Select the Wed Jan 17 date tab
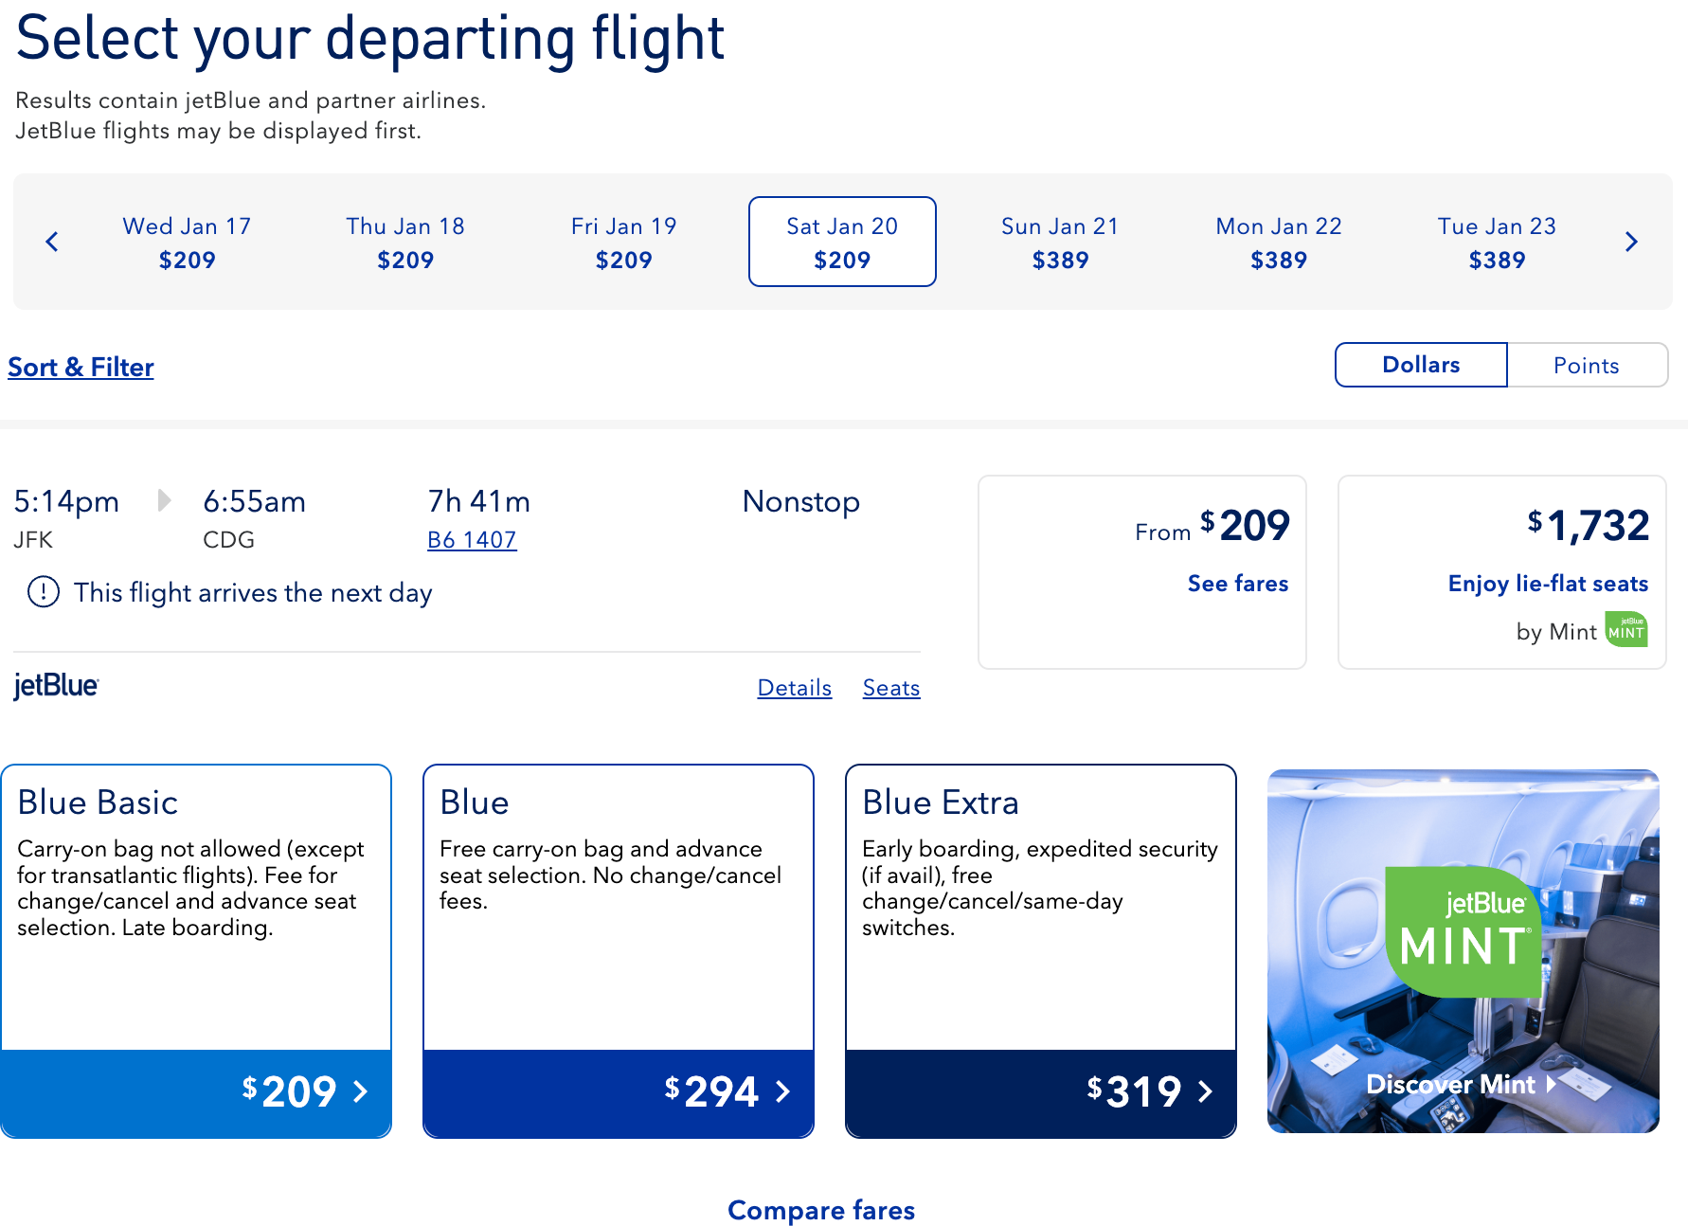 [187, 242]
